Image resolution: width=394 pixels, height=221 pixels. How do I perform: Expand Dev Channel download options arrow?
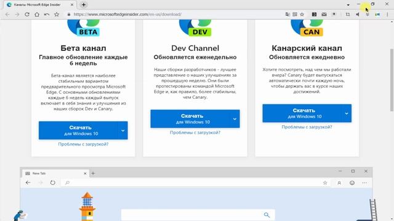click(235, 118)
